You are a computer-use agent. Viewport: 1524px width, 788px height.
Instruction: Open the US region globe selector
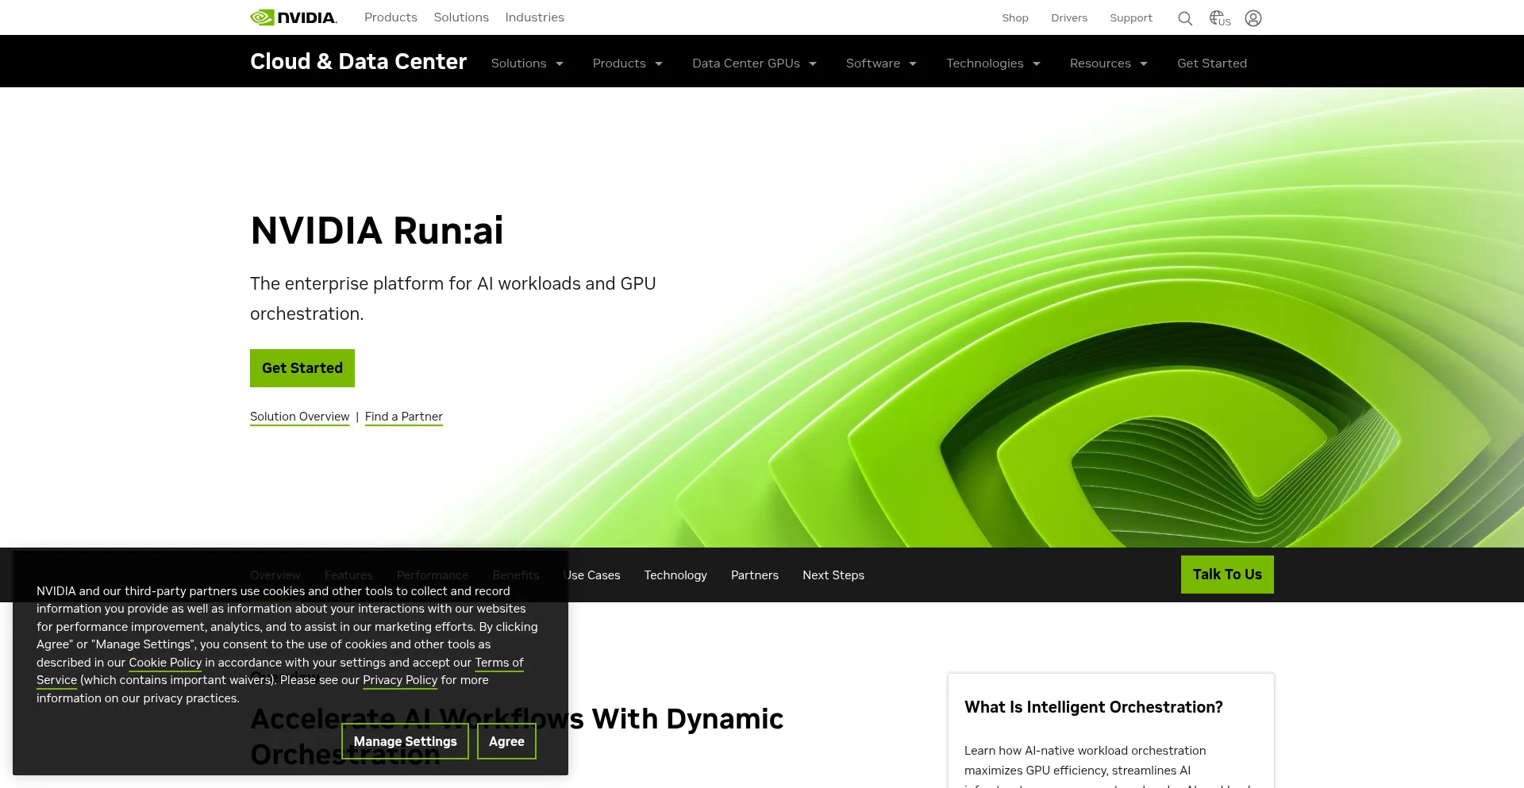tap(1220, 18)
